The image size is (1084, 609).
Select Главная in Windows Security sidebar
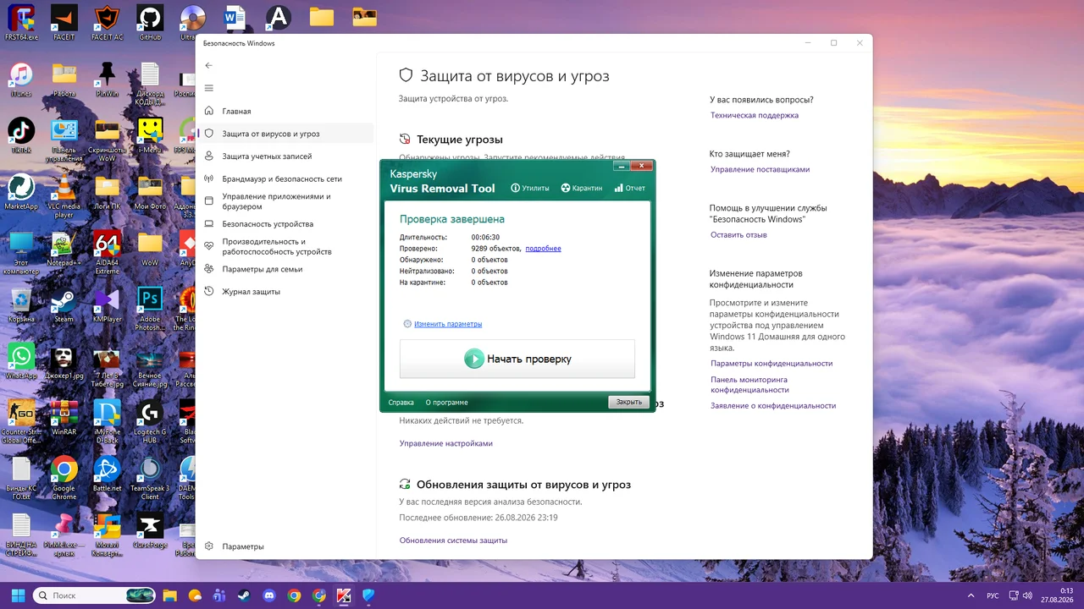click(x=285, y=111)
